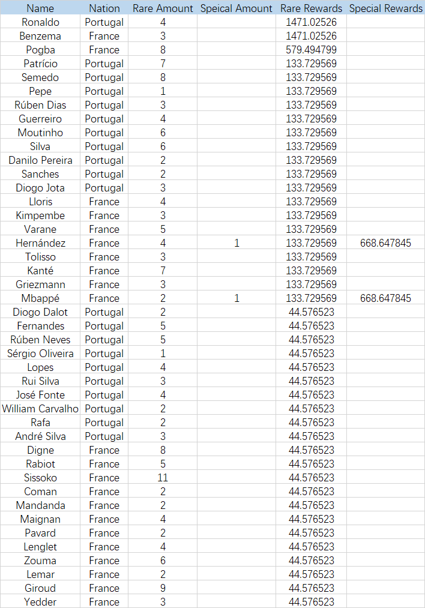Select the Griezmann name cell

[40, 284]
